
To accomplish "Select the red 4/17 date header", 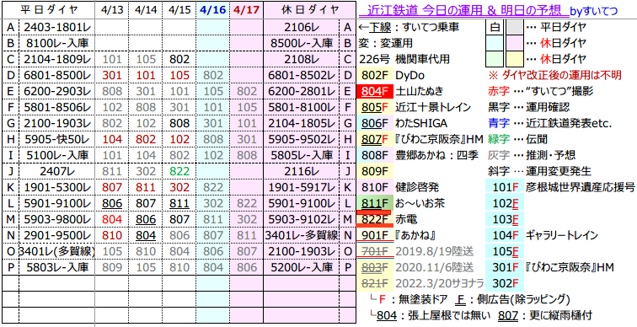I will click(x=247, y=10).
